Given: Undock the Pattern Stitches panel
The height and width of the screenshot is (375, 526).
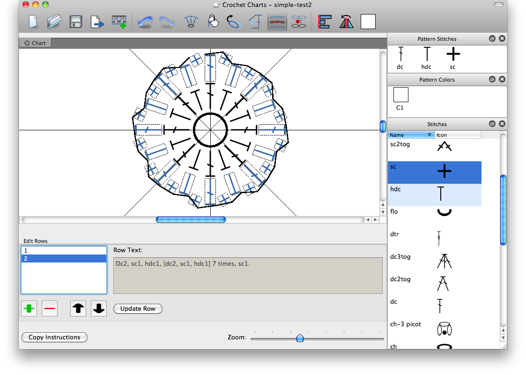Looking at the screenshot, I should pyautogui.click(x=492, y=39).
